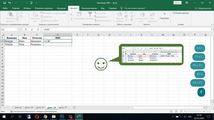Screen dimensions: 214x120
Task: Click the Name Box showing A2
Action: tap(8, 29)
